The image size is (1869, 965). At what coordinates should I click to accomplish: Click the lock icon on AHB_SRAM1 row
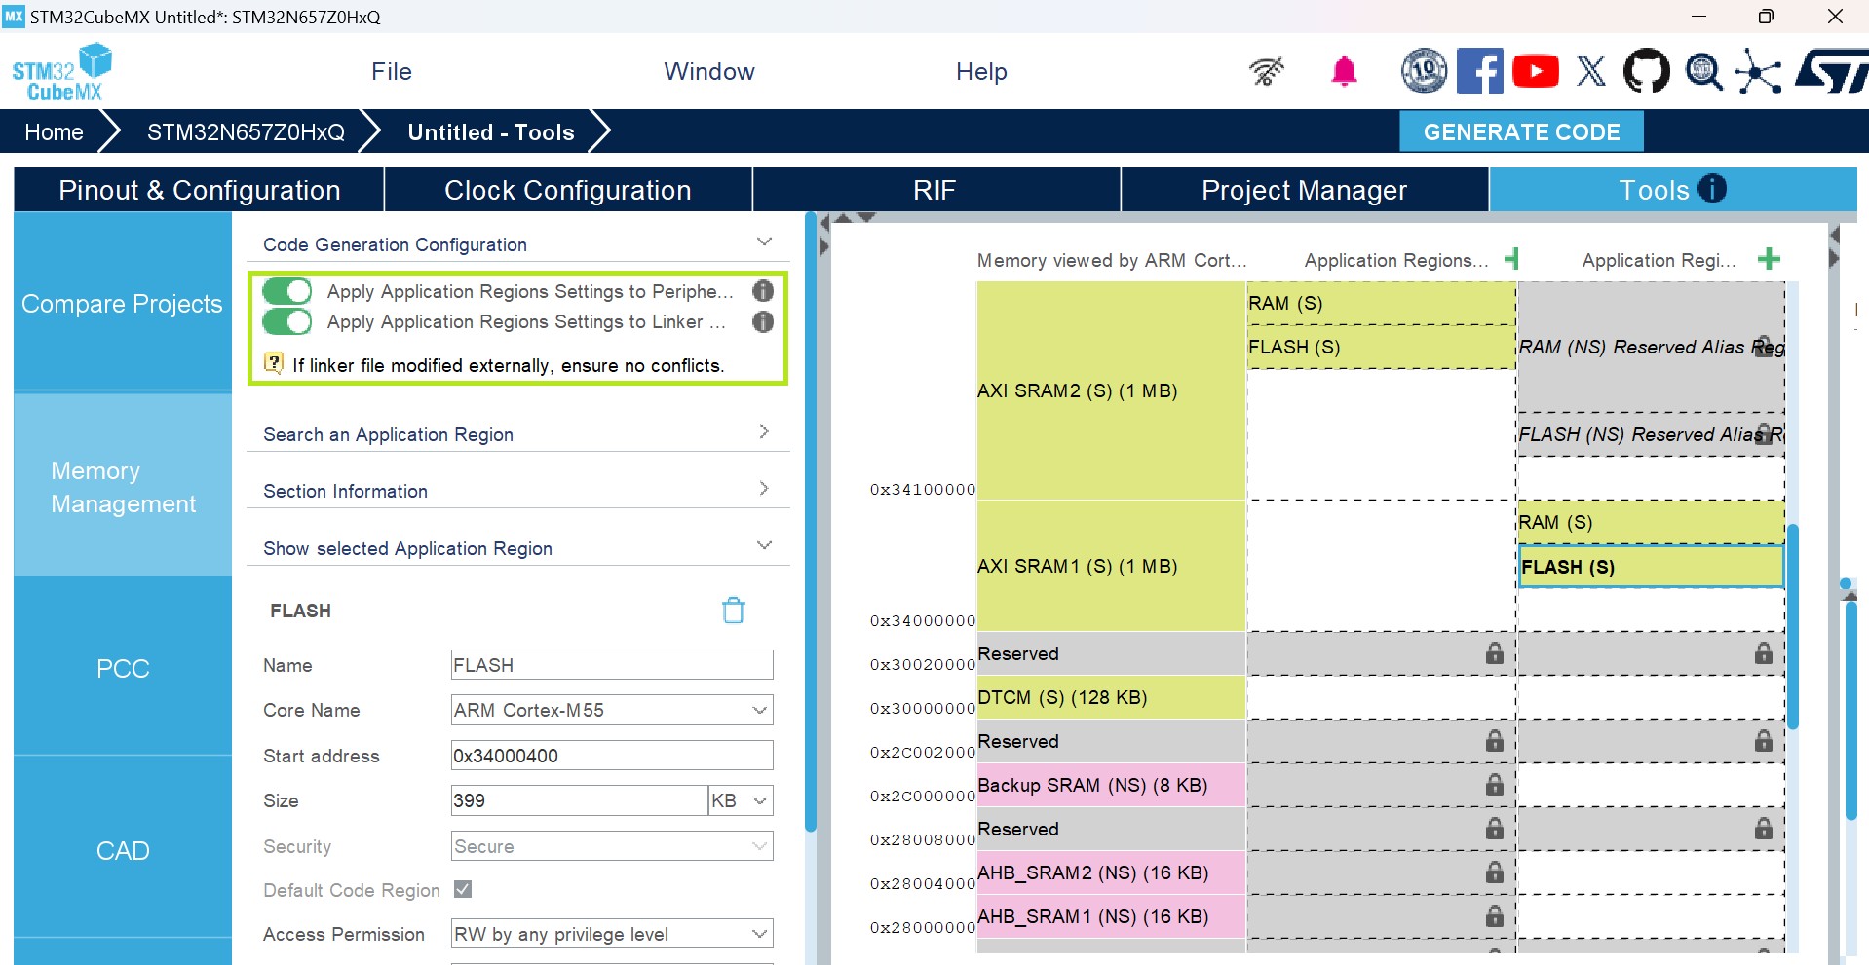(1495, 916)
